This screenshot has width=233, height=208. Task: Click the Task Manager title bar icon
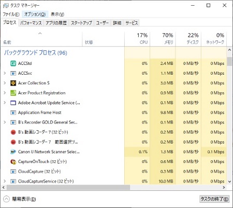[x=6, y=6]
